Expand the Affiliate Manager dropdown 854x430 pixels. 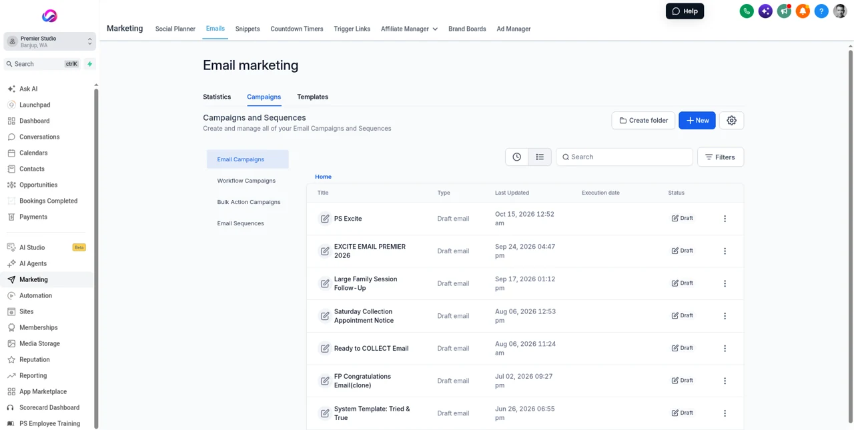(409, 29)
